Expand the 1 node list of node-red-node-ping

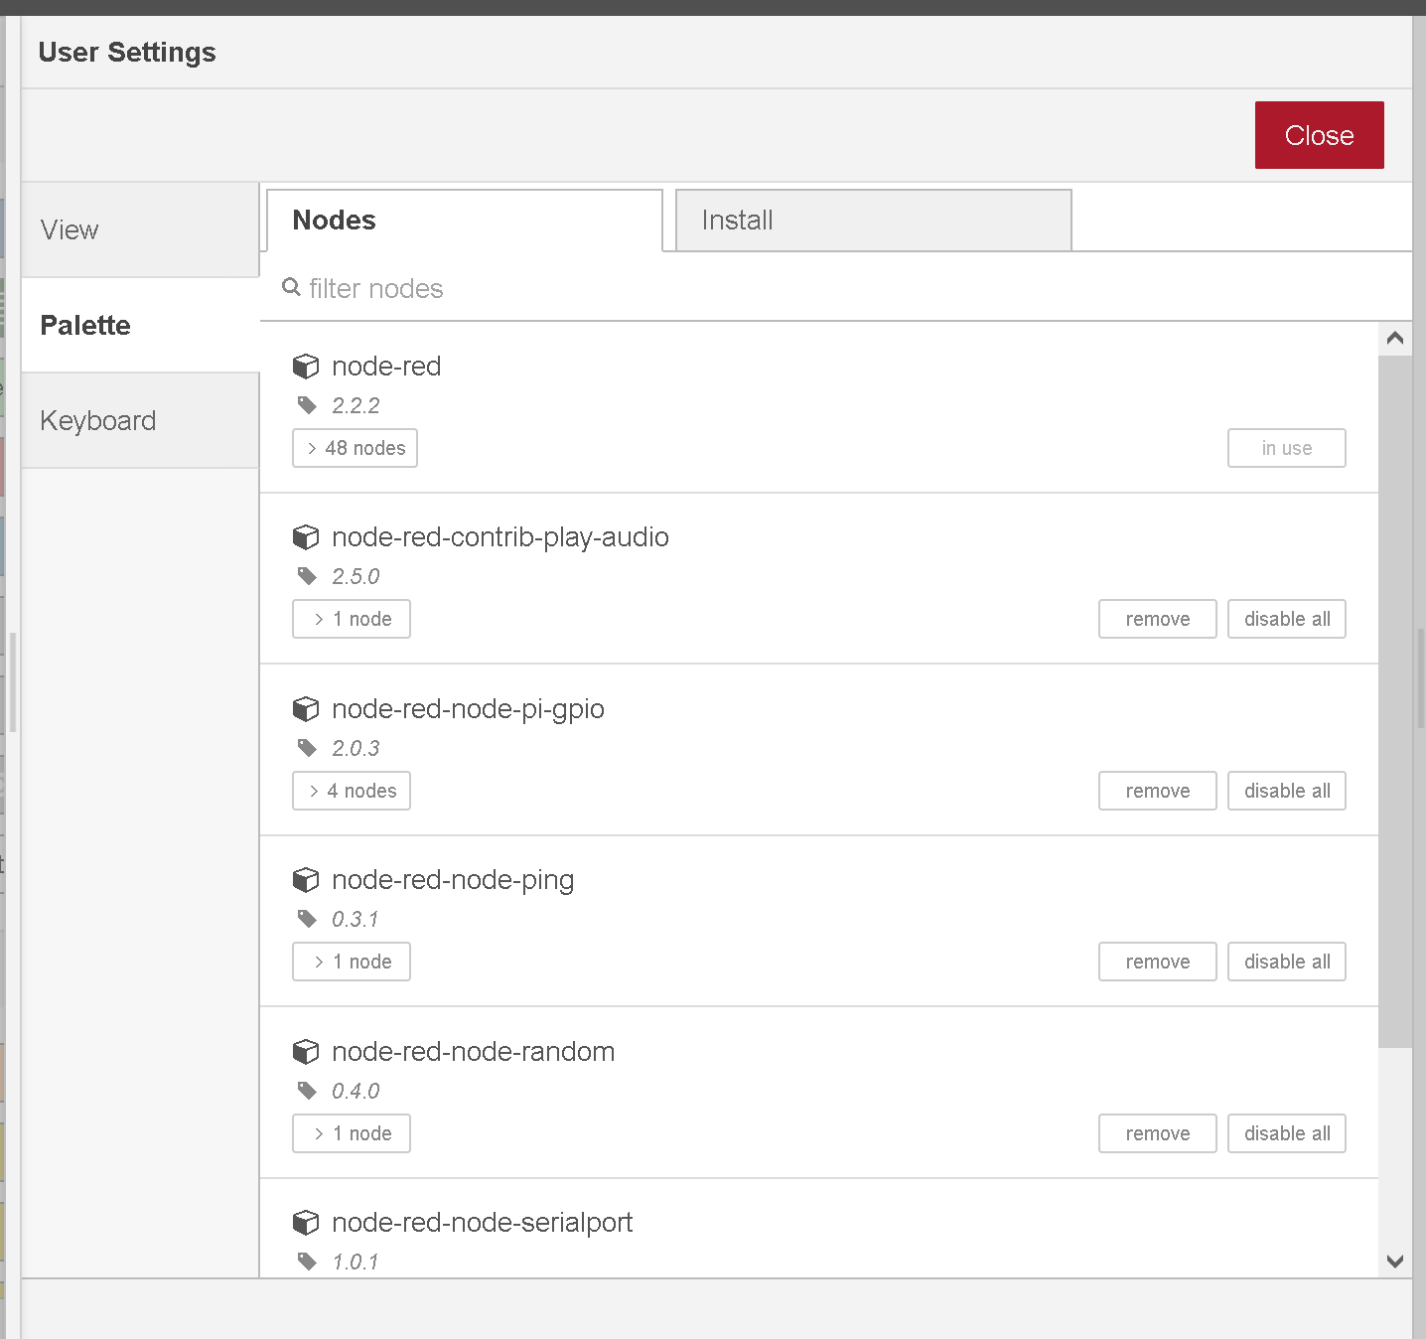pos(352,962)
